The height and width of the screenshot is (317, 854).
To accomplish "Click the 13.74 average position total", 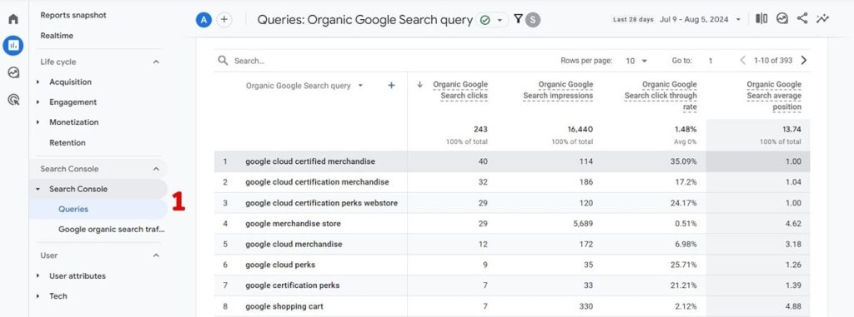I will 792,130.
